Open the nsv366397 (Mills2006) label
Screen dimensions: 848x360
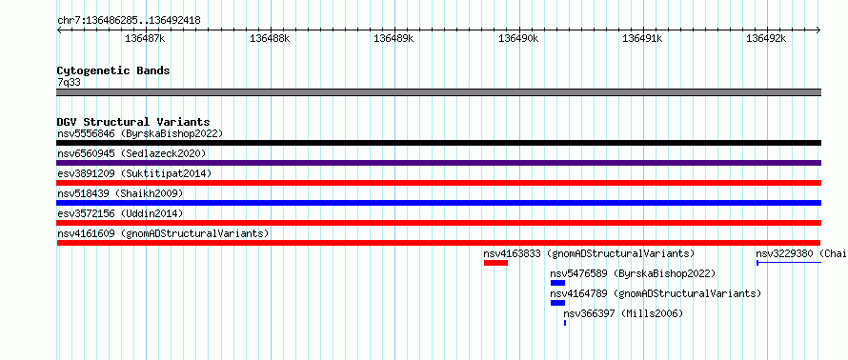(623, 313)
